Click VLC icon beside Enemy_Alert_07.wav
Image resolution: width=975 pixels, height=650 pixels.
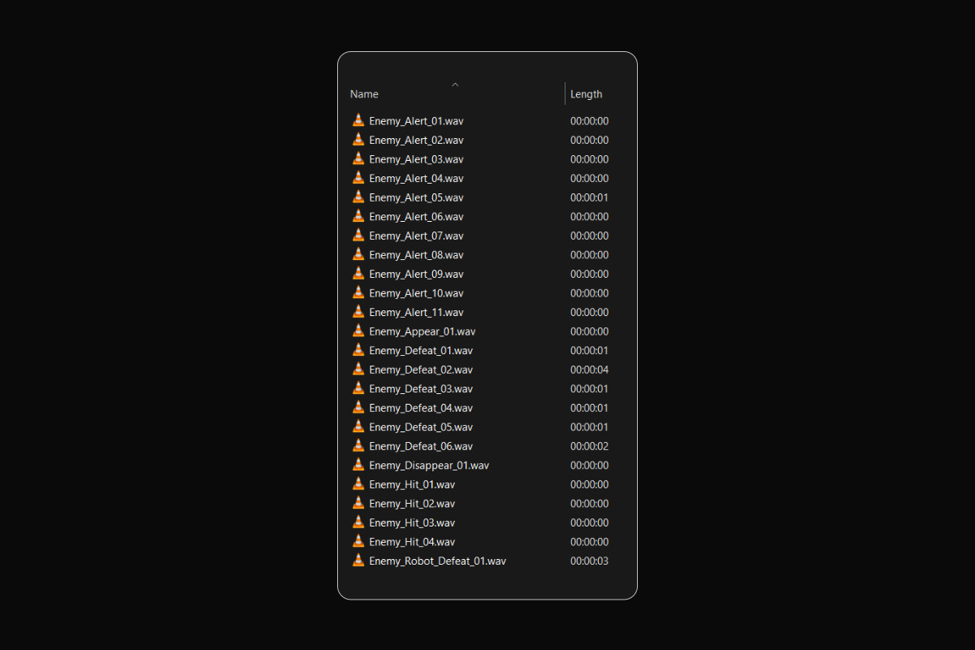(x=358, y=235)
